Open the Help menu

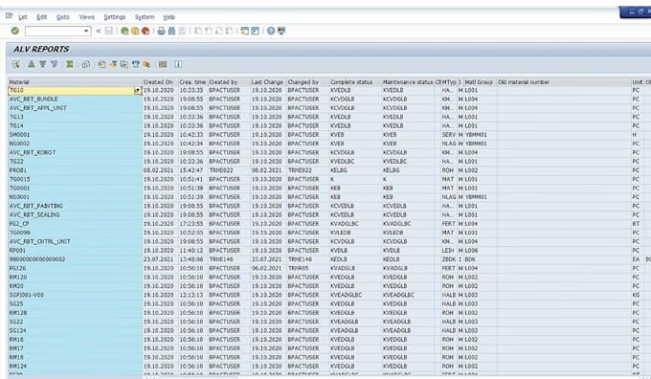(169, 17)
